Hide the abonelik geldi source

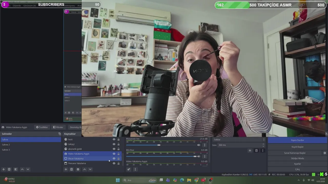(x=114, y=149)
